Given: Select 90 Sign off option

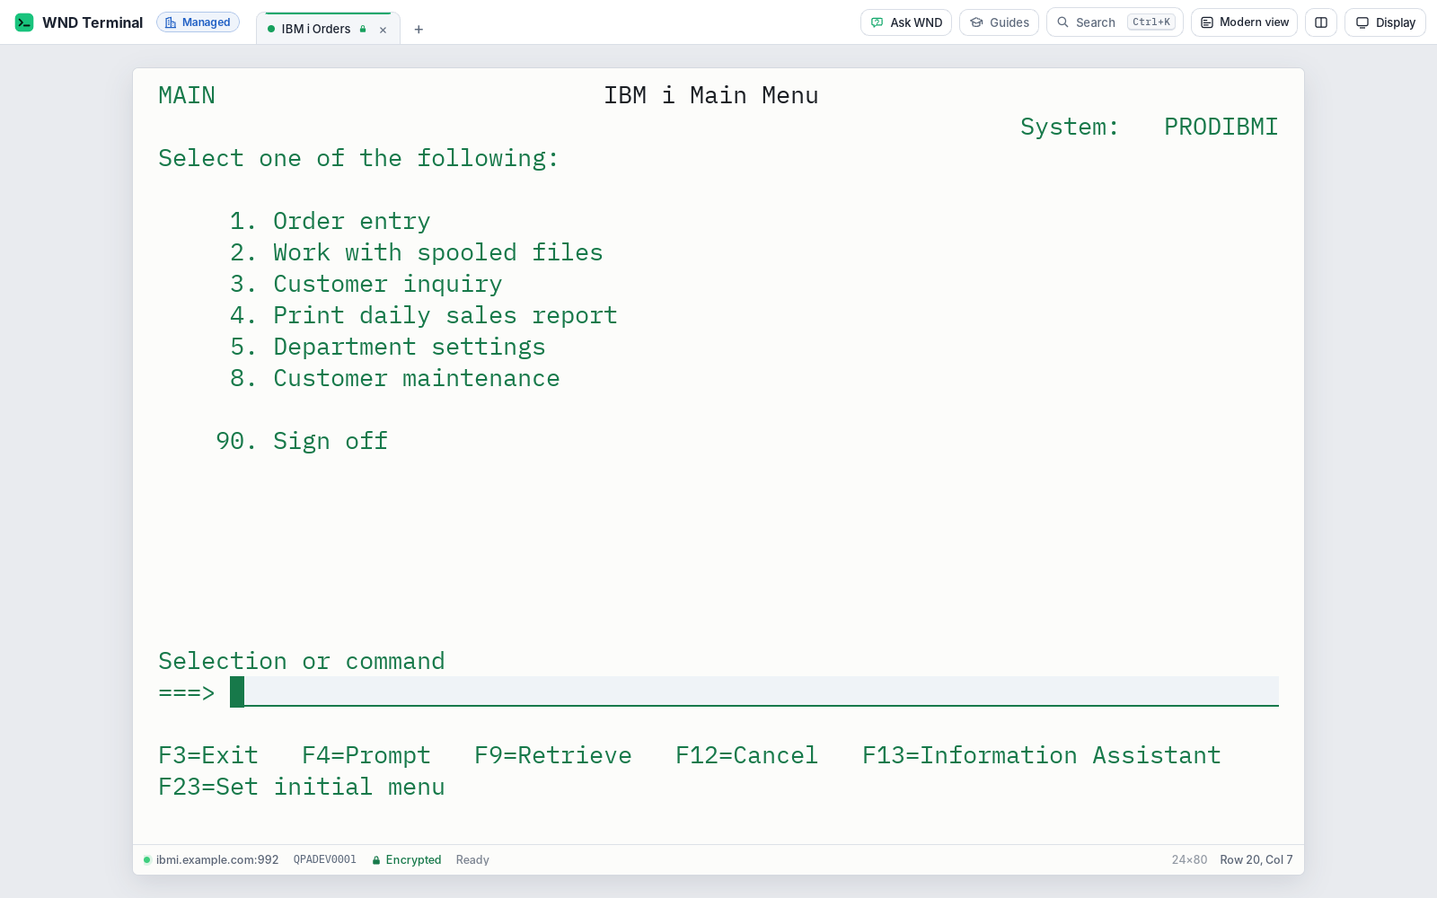Looking at the screenshot, I should click(x=302, y=441).
